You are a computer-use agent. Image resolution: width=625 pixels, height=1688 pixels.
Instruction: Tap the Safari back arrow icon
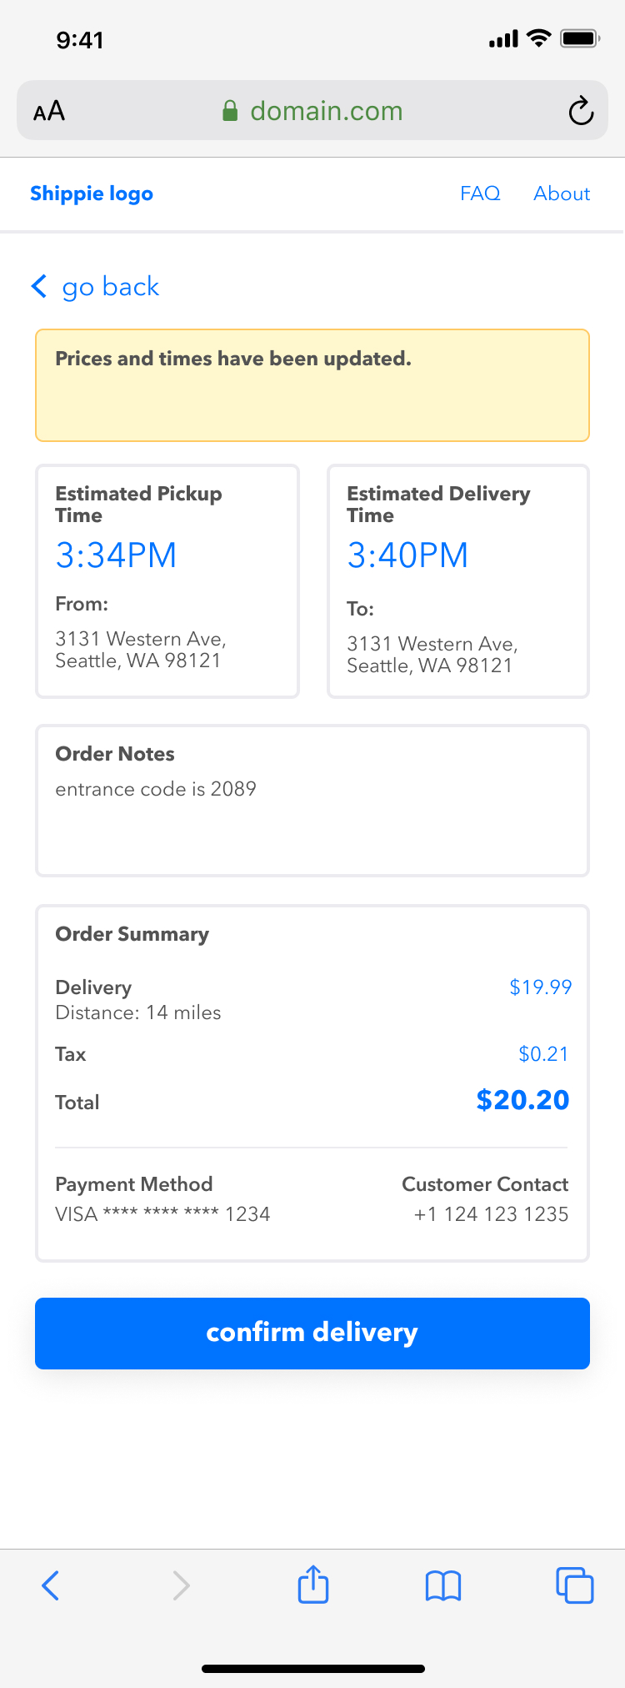pos(50,1585)
